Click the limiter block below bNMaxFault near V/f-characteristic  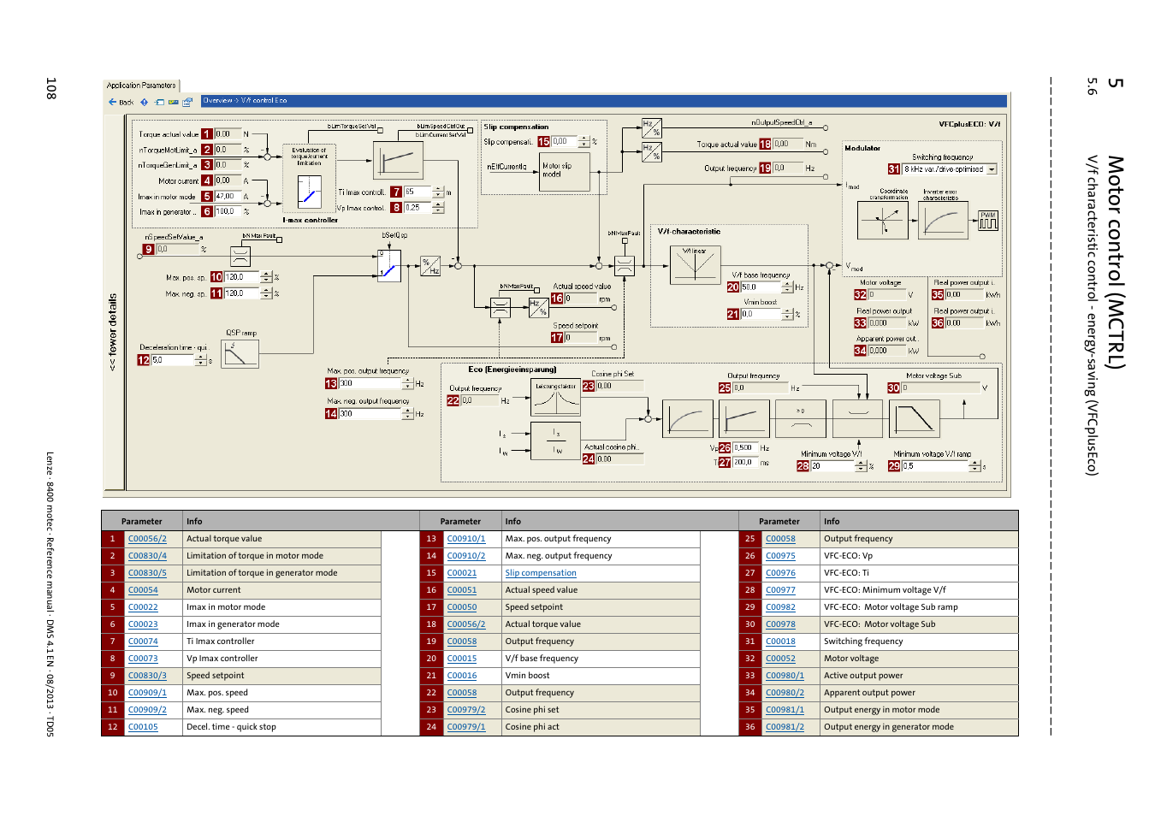coord(625,266)
